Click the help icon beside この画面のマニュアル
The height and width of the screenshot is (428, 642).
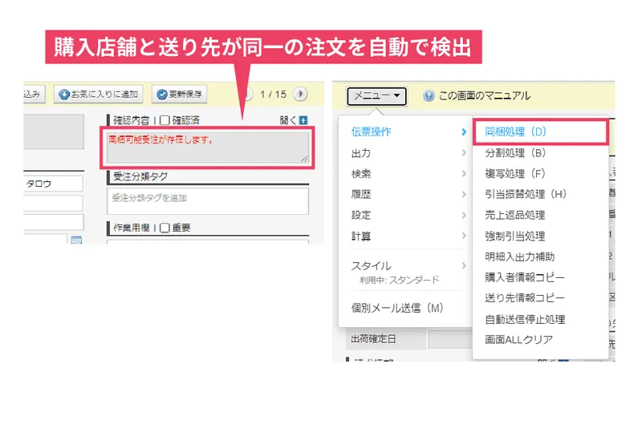click(x=429, y=95)
